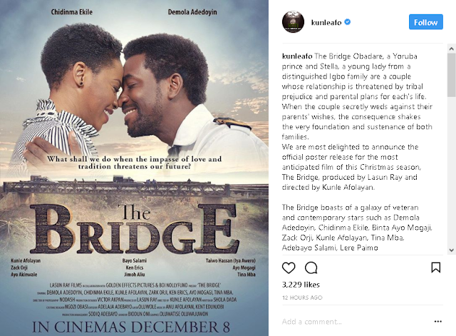
Task: Follow the kunleafo account
Action: coord(426,22)
